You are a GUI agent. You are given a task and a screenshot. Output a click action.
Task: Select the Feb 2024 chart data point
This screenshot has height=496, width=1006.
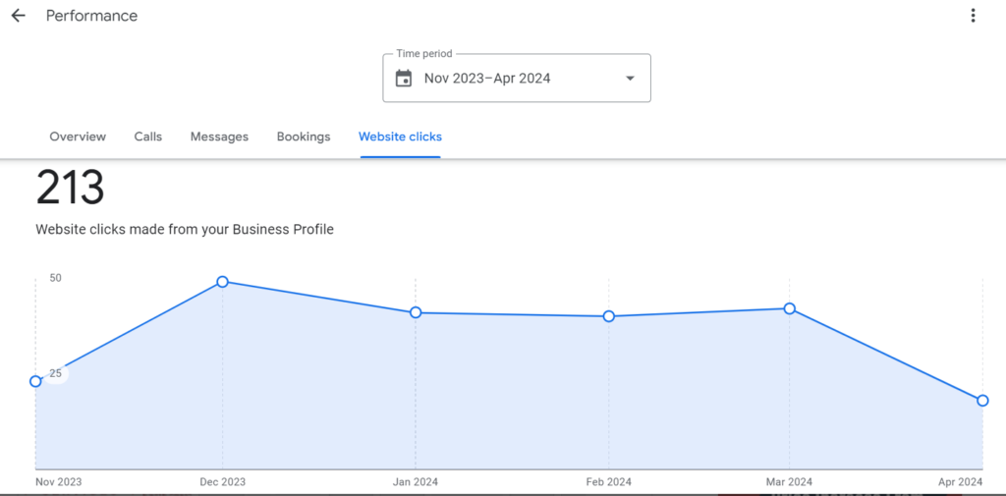coord(609,316)
